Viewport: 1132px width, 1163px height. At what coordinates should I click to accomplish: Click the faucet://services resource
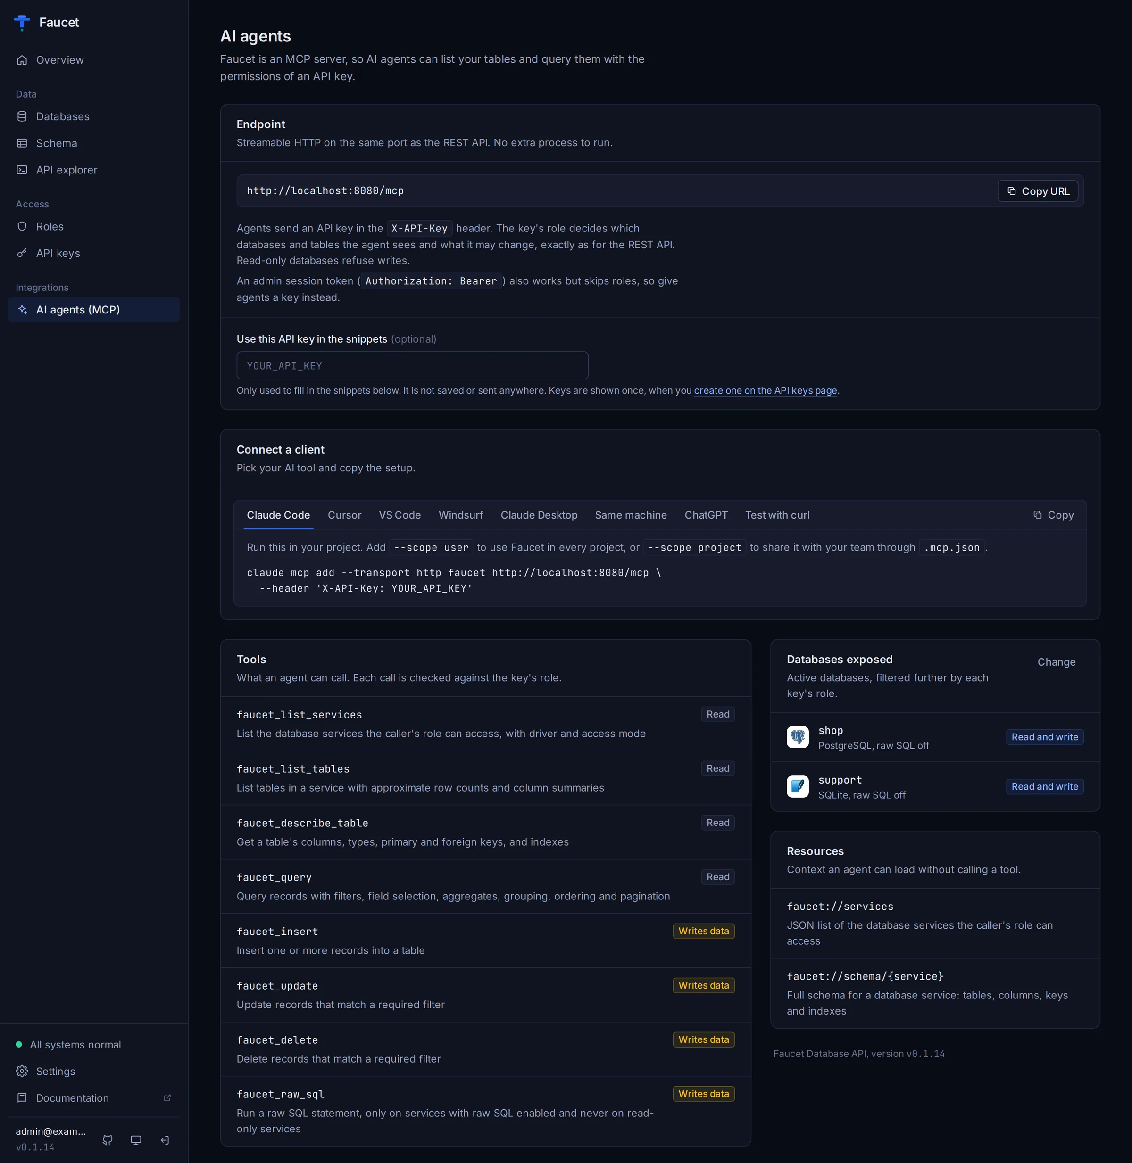(x=840, y=907)
